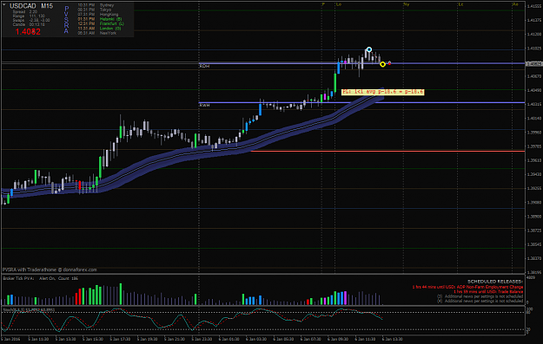Click the (3) additional news not scheduled line
Viewport: 543px width, 344px height.
pyautogui.click(x=480, y=296)
